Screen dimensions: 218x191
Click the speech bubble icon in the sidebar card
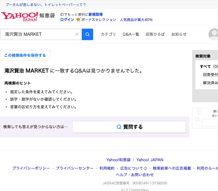[x=199, y=112]
